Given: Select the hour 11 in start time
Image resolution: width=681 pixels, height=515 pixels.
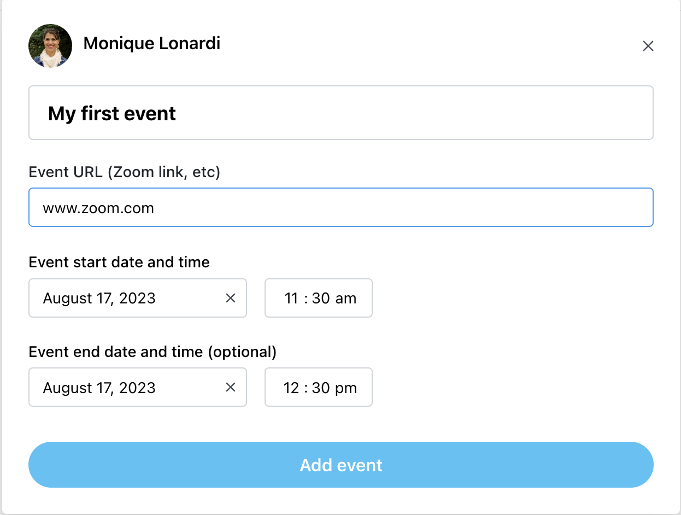Looking at the screenshot, I should pyautogui.click(x=291, y=298).
